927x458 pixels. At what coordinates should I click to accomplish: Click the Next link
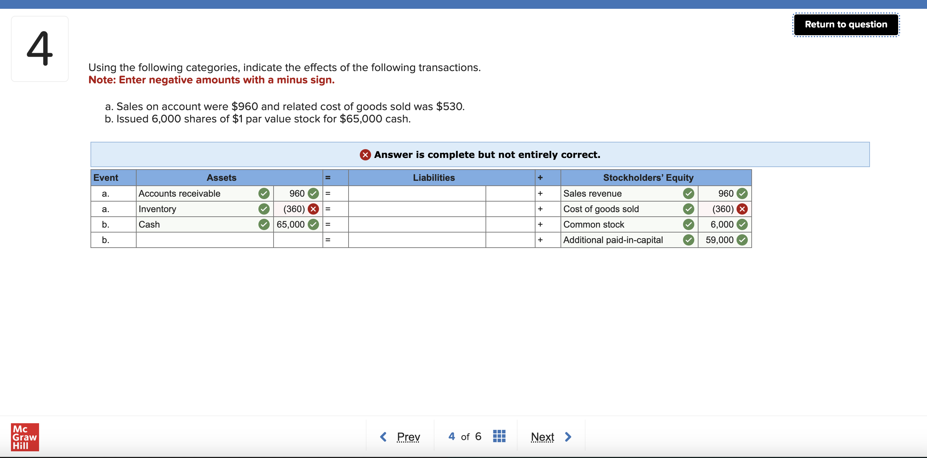(x=542, y=437)
